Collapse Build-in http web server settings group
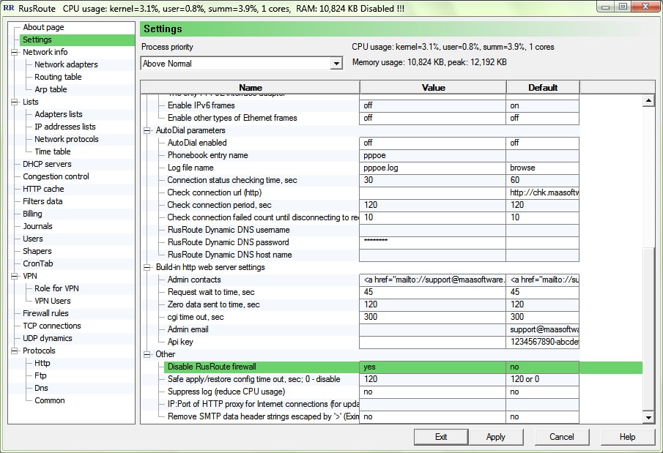Viewport: 663px width, 453px height. tap(147, 268)
